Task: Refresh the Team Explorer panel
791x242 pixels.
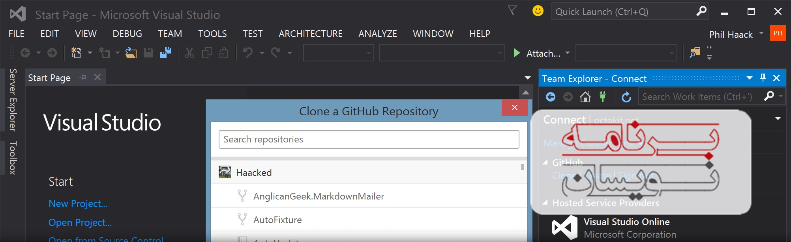Action: (626, 97)
